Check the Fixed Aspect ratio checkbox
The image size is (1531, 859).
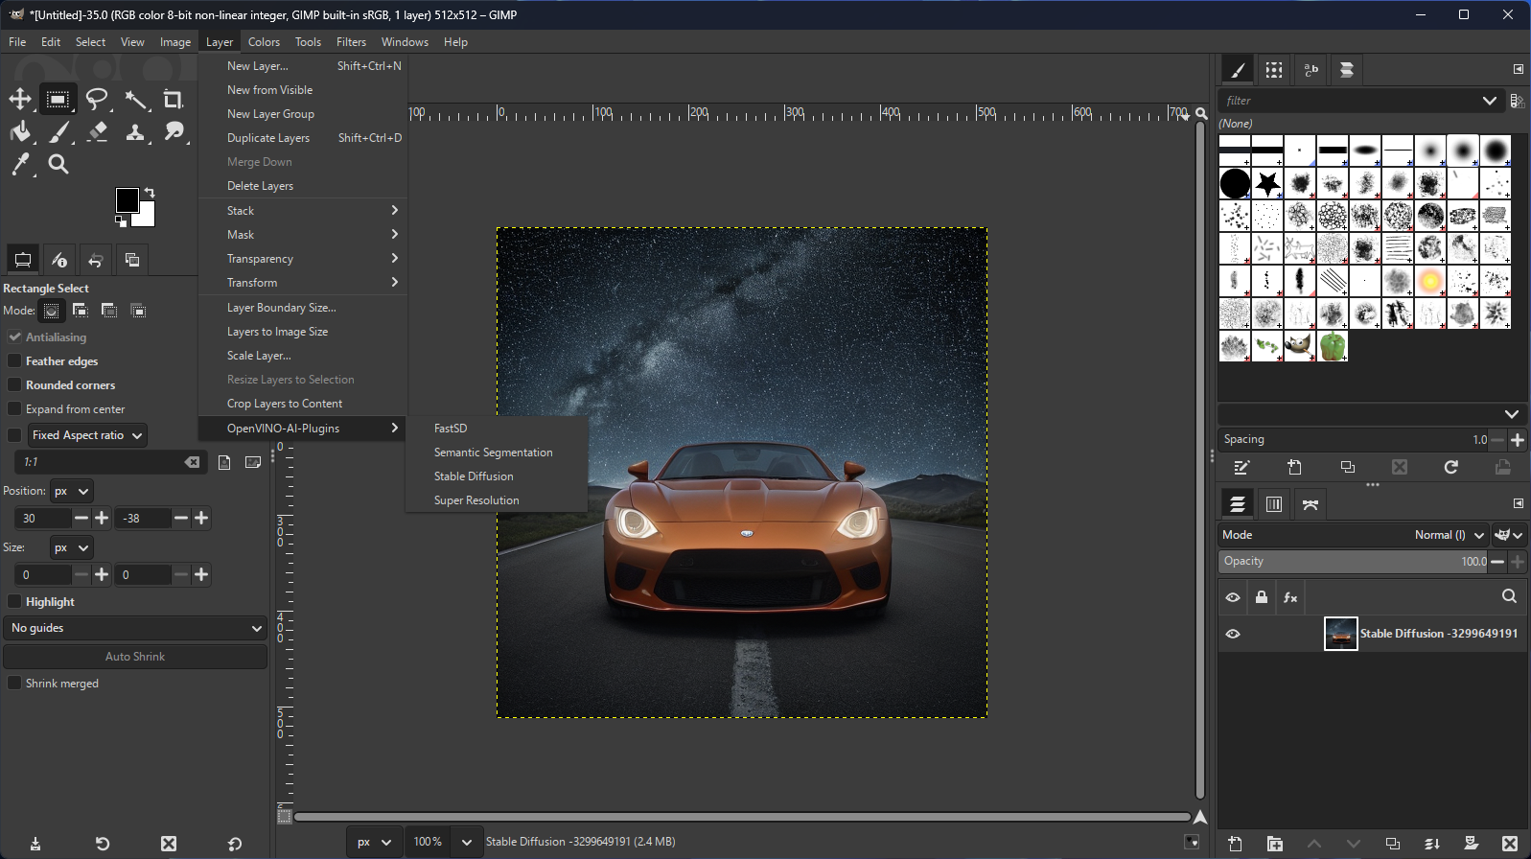14,435
